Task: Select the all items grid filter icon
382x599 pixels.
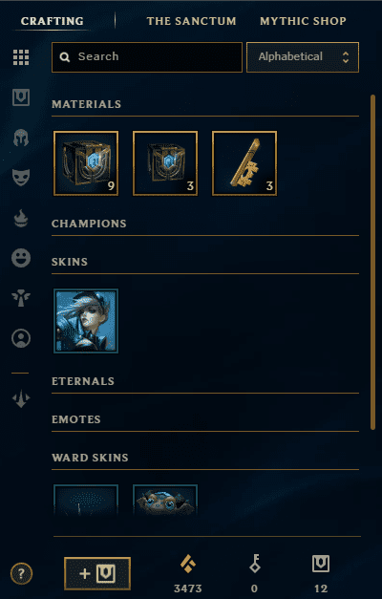Action: point(21,57)
